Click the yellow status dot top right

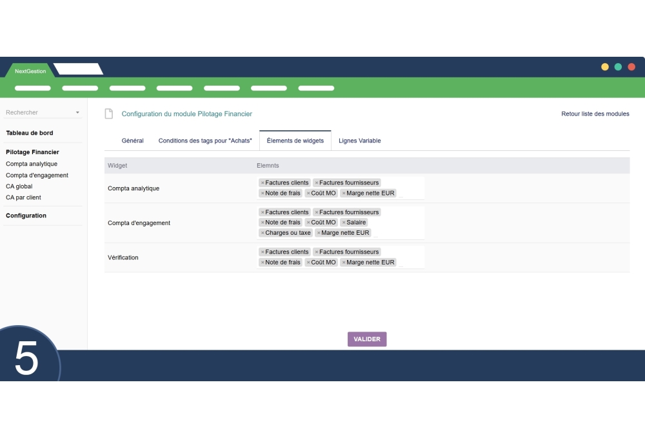point(605,66)
